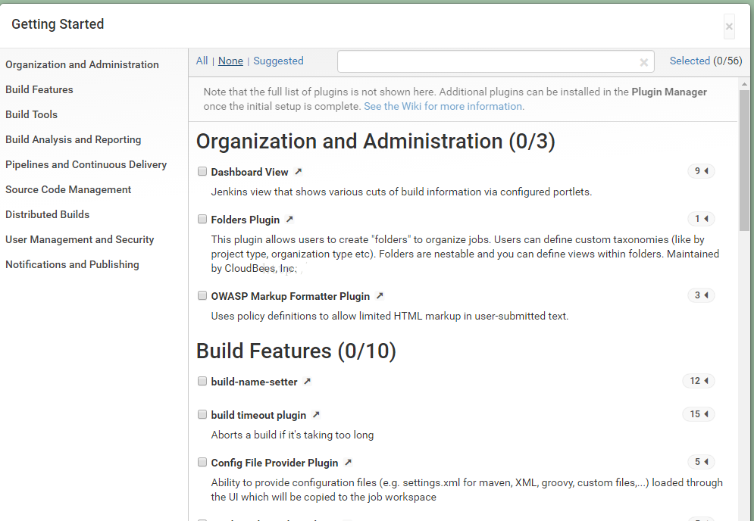
Task: Open OWASP Markup Formatter Plugin link icon
Action: [x=380, y=295]
